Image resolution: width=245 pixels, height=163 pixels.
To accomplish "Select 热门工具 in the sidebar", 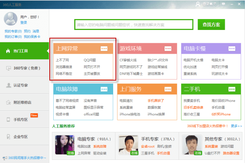I will [24, 51].
